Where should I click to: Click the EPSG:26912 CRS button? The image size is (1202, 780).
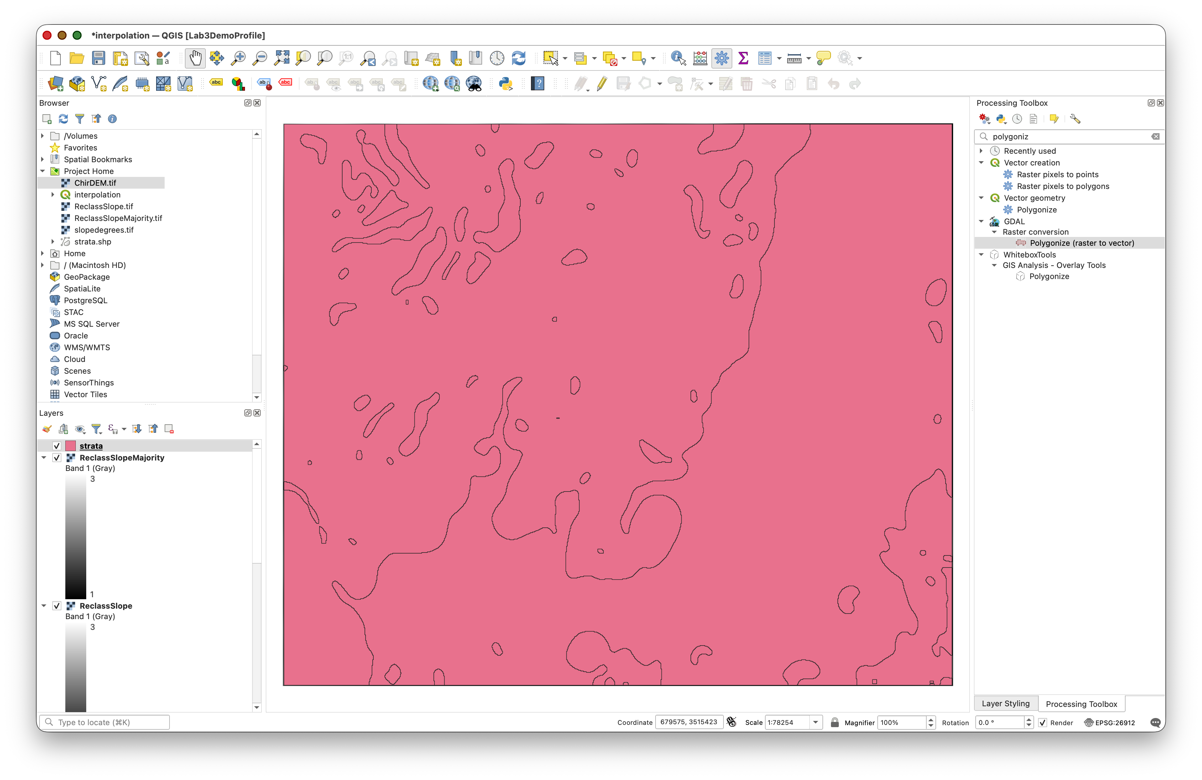click(x=1110, y=723)
